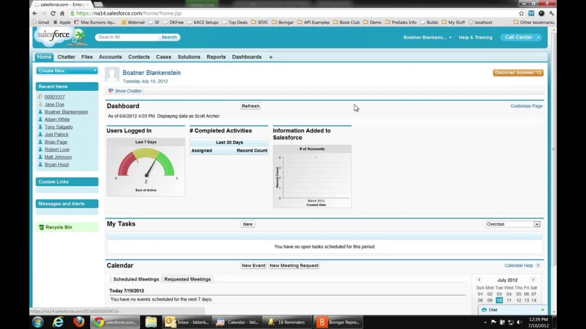Image resolution: width=586 pixels, height=329 pixels.
Task: Open File Explorer from taskbar
Action: pos(151,322)
